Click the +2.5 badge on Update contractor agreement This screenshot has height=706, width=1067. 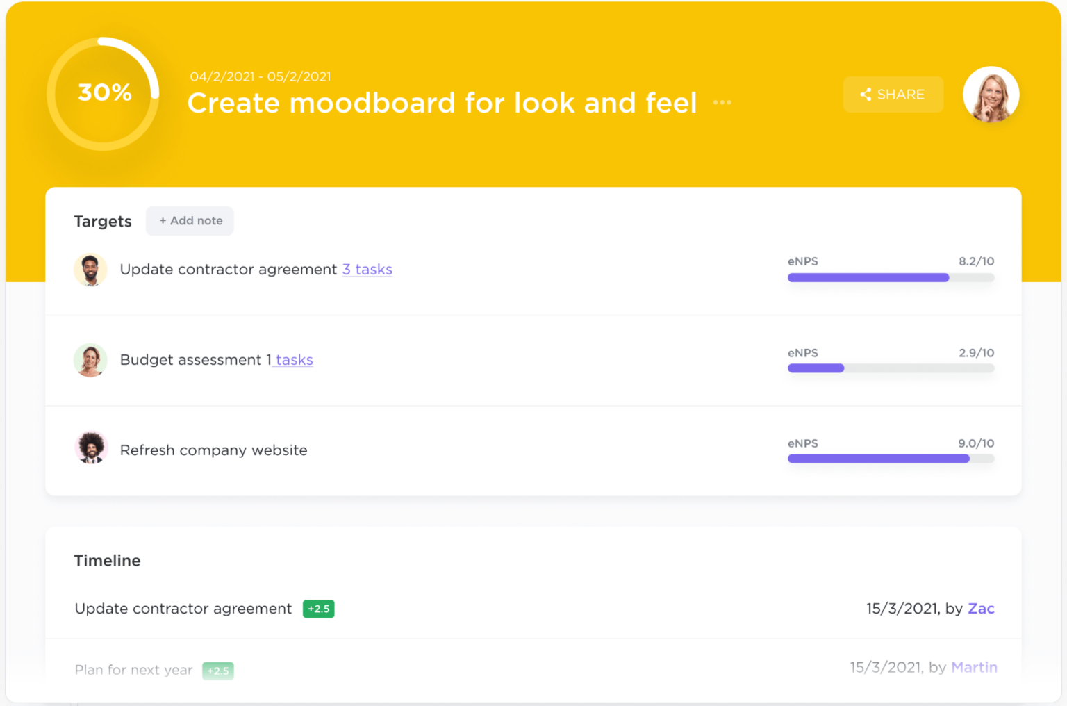tap(318, 608)
